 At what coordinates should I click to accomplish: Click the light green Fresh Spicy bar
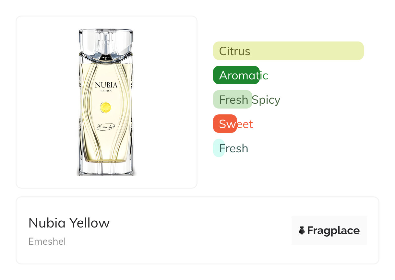232,99
